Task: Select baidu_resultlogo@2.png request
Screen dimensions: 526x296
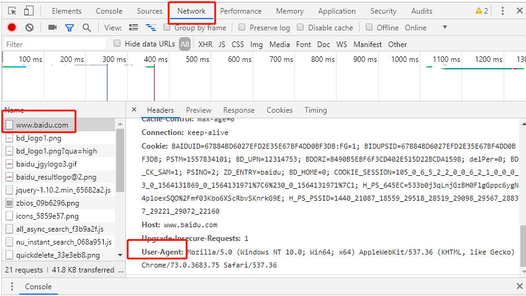Action: [x=59, y=177]
